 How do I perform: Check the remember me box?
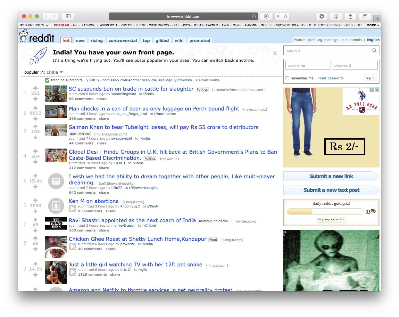(287, 78)
